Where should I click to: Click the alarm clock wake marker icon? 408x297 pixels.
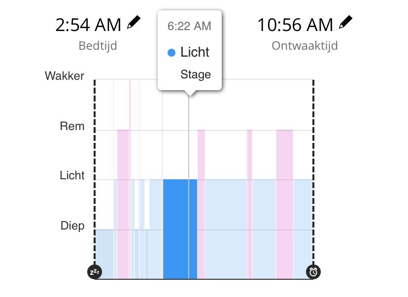[x=313, y=272]
